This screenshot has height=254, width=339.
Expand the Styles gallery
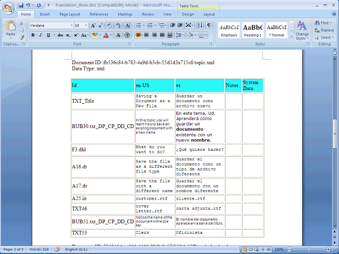291,37
